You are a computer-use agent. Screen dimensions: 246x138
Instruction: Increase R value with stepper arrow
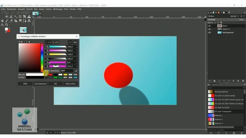77,46
